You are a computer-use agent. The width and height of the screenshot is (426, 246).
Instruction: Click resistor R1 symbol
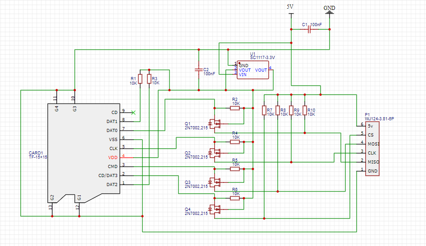click(140, 79)
